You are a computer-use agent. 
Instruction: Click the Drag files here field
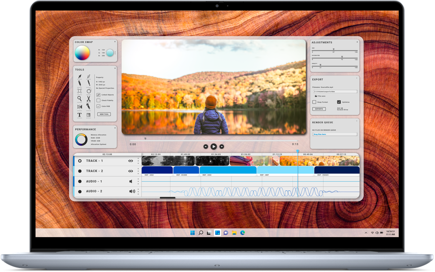tap(335, 134)
